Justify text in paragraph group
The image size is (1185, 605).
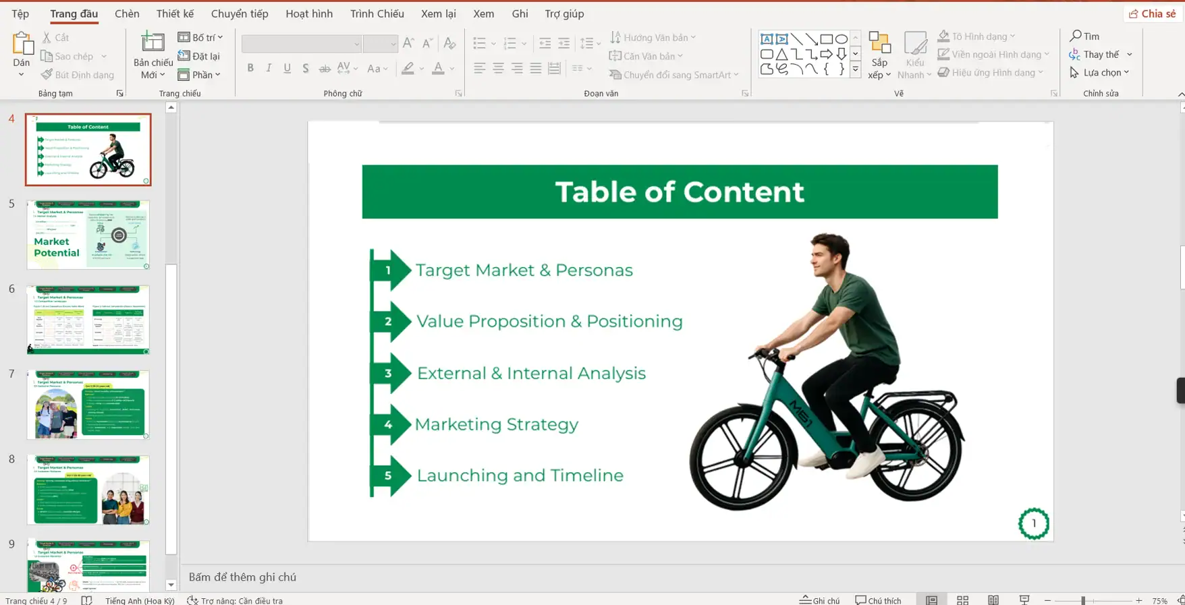tap(536, 68)
